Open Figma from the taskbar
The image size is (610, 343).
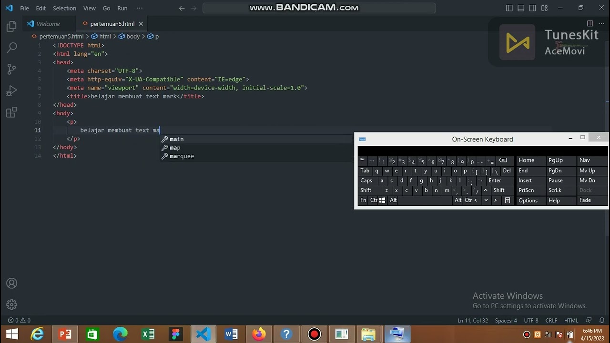(176, 334)
